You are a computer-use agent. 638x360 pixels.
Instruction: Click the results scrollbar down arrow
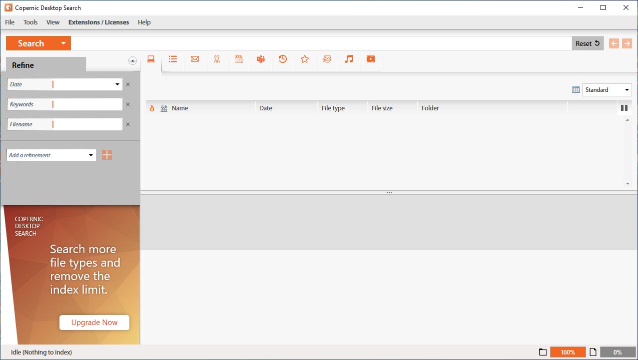[x=628, y=184]
